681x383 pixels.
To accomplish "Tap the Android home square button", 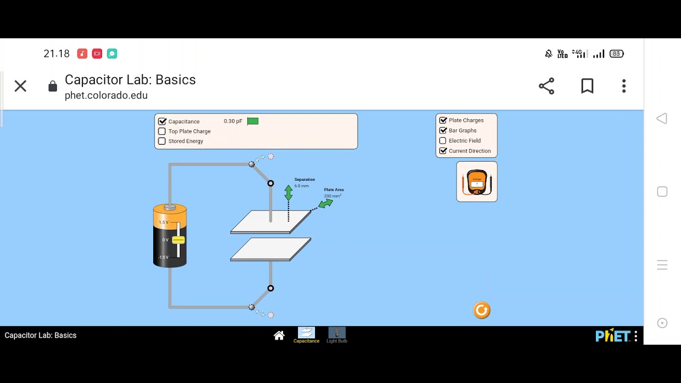I will point(662,191).
